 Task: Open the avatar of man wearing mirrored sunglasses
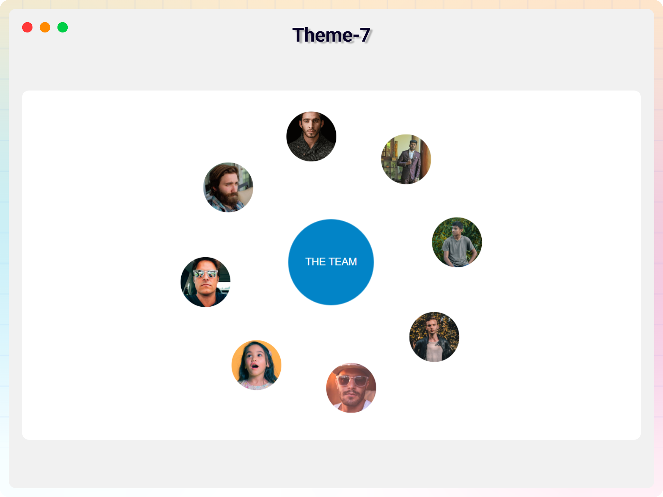[x=206, y=282]
